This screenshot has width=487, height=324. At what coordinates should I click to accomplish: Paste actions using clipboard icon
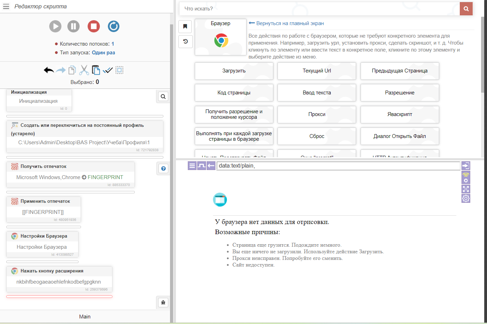pyautogui.click(x=96, y=70)
